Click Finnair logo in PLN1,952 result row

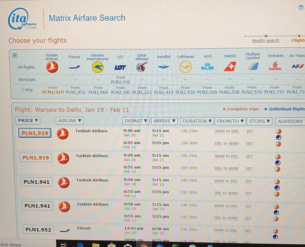[65, 231]
